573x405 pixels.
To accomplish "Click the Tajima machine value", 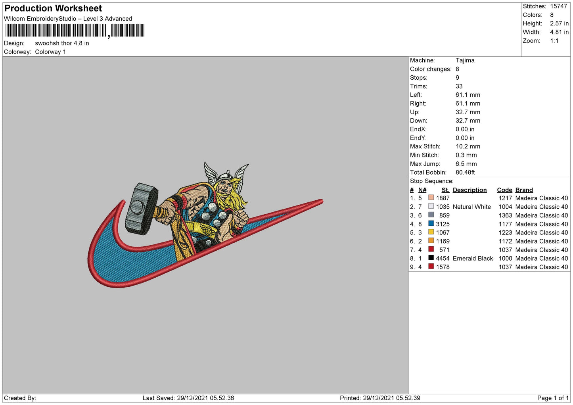I will [x=465, y=60].
